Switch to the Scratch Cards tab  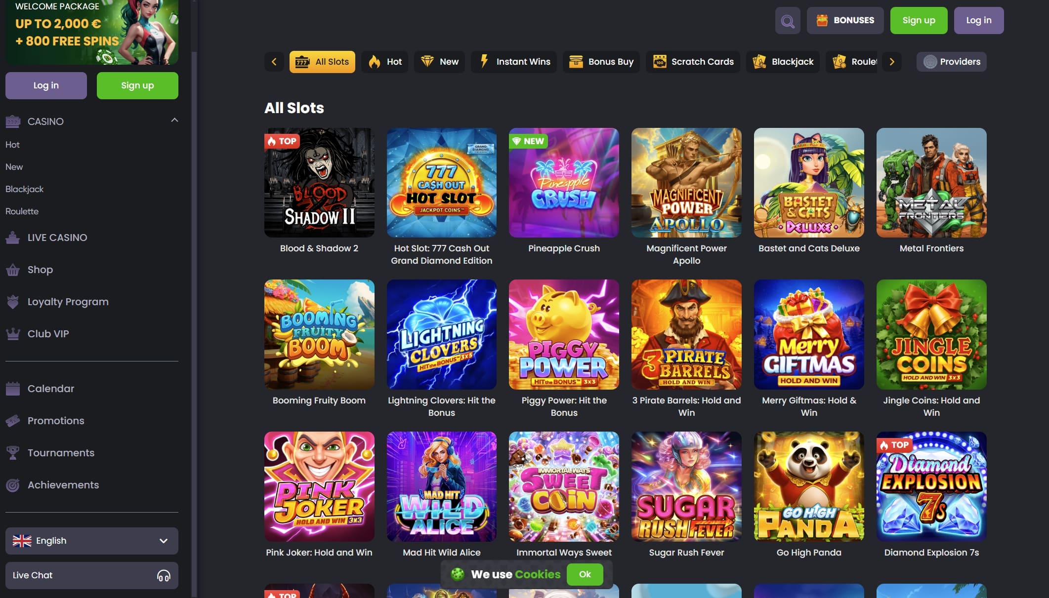tap(693, 62)
